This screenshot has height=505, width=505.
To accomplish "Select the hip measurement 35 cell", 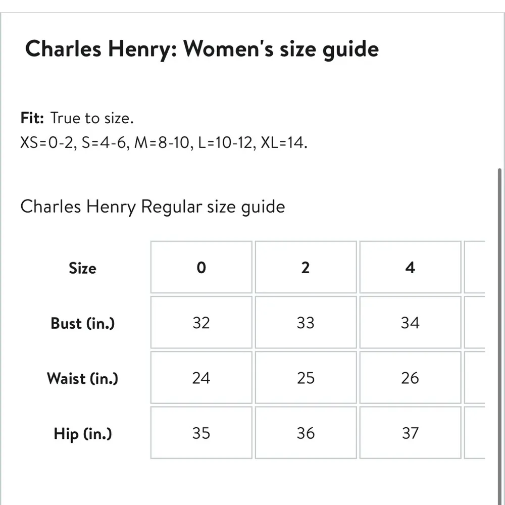I will click(201, 433).
